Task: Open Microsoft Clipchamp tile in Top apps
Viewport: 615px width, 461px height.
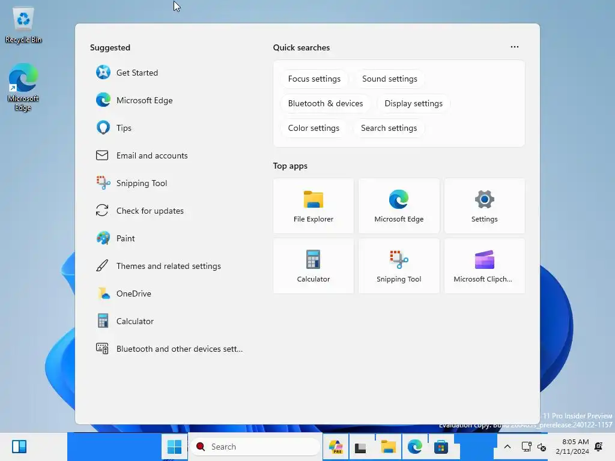Action: [485, 266]
